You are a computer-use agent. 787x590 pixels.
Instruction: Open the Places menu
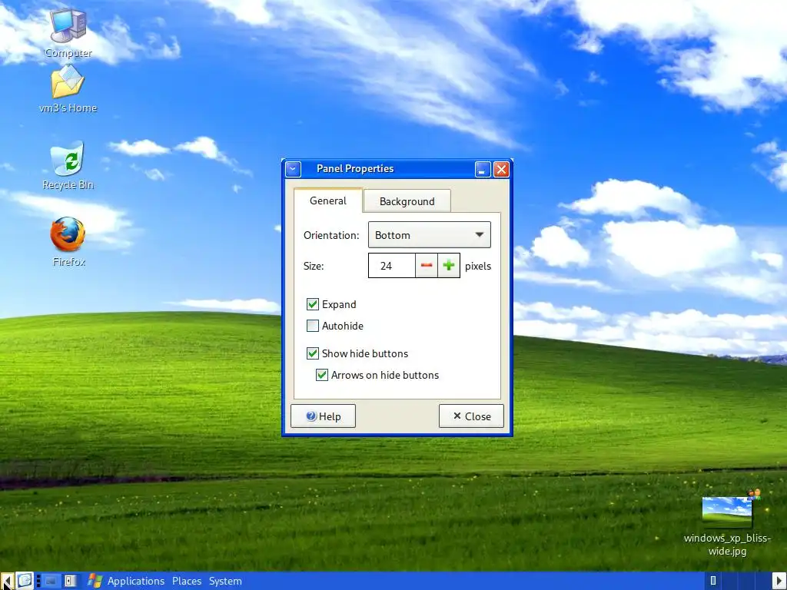pos(187,581)
